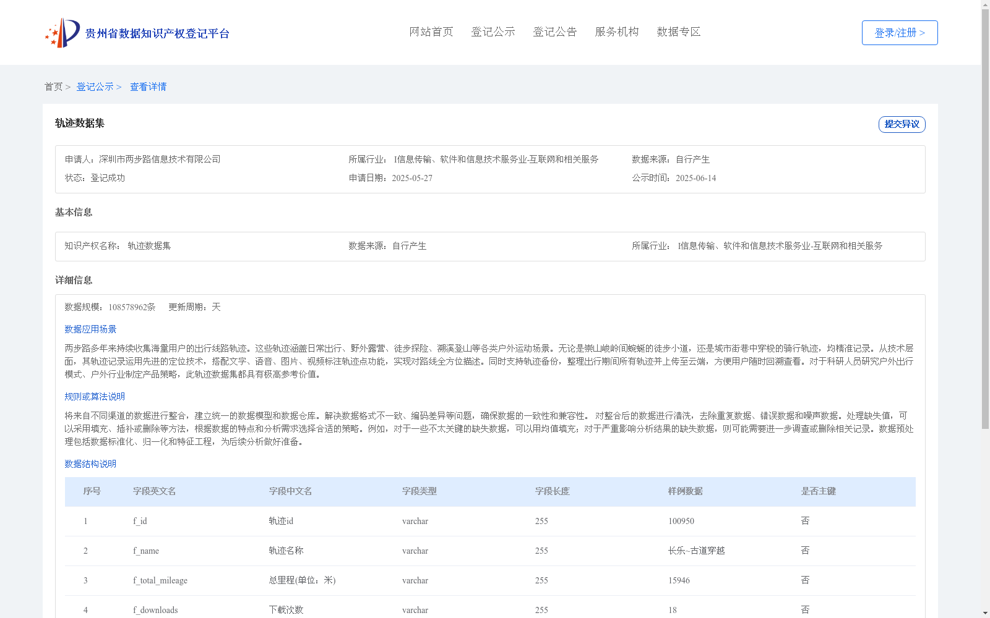Click the 详细信息 section heading
This screenshot has height=618, width=990.
pyautogui.click(x=74, y=281)
